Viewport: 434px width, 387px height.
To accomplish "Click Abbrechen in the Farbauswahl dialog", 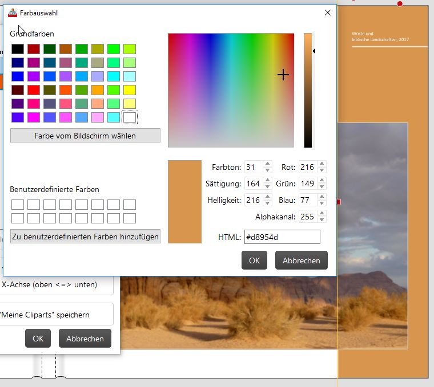I will point(302,260).
